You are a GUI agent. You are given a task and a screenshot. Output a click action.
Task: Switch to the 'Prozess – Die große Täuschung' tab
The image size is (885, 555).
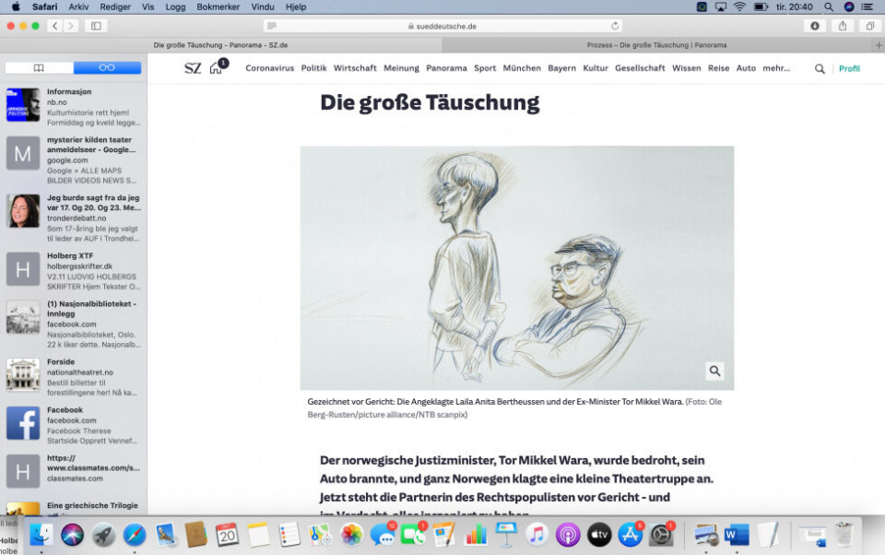[656, 44]
